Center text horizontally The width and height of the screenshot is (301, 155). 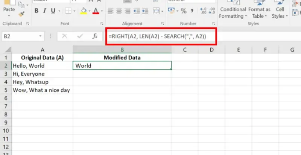[x=119, y=11]
